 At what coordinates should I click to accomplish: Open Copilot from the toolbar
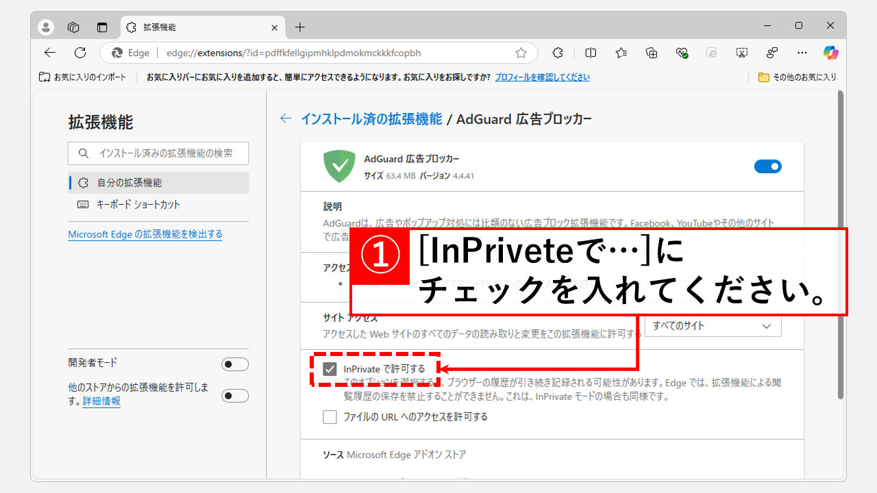click(x=830, y=53)
